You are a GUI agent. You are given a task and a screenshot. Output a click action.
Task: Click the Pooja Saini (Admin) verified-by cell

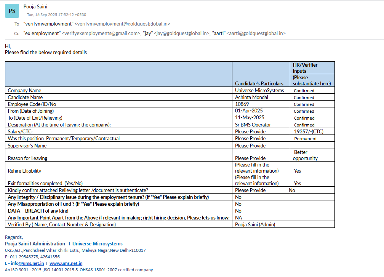[255, 224]
